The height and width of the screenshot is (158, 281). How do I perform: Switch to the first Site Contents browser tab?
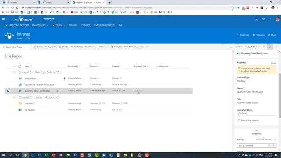coord(18,3)
